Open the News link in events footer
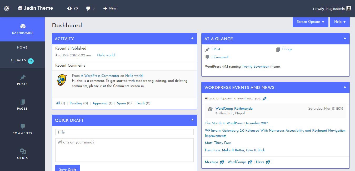Viewport: 355px width, 171px height. click(260, 162)
